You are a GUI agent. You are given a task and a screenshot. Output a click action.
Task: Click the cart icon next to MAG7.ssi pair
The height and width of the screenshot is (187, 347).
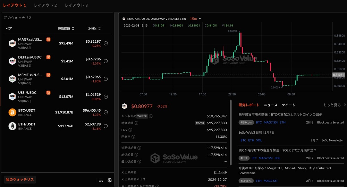pyautogui.click(x=48, y=40)
